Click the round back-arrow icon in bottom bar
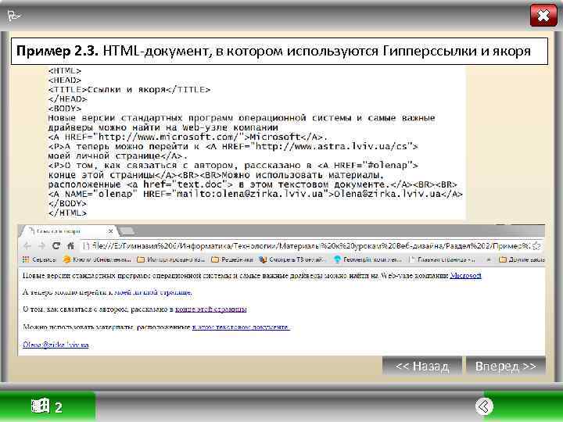563x422 pixels. click(x=484, y=406)
